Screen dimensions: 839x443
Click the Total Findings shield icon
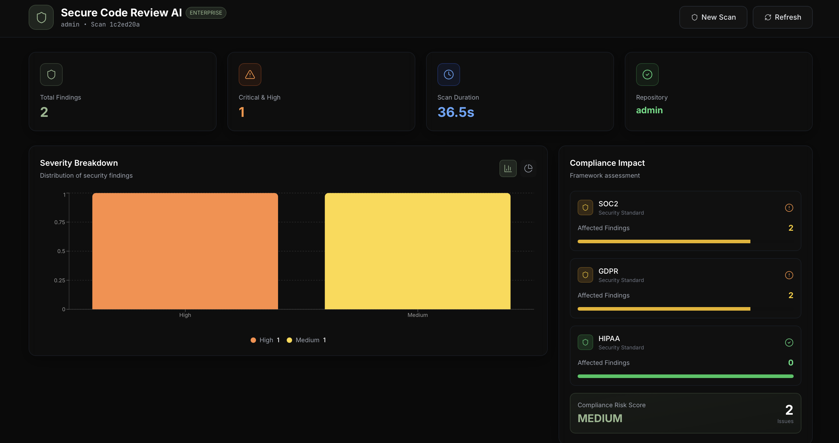tap(51, 75)
